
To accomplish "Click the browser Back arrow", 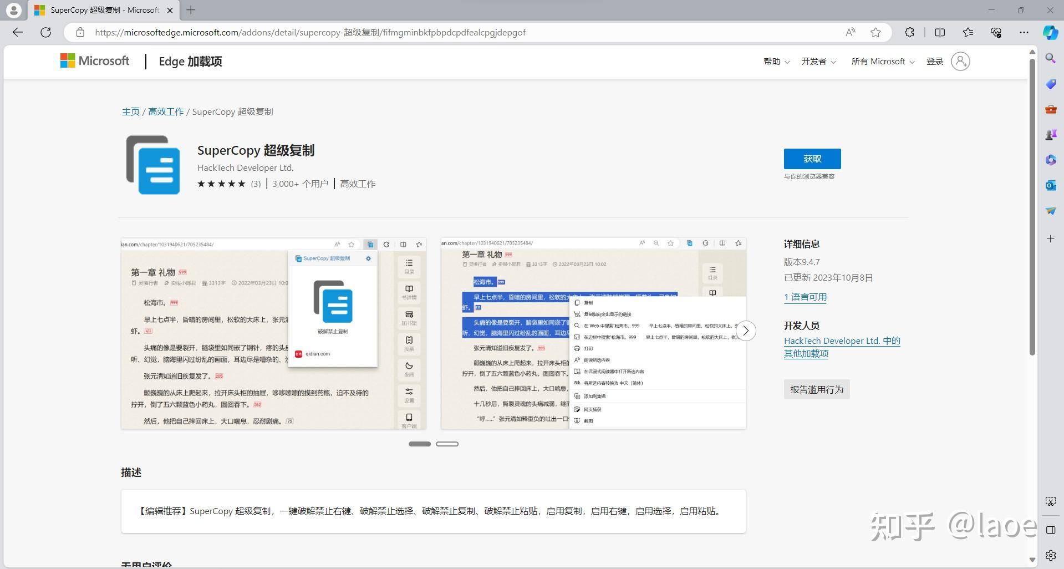I will coord(18,32).
